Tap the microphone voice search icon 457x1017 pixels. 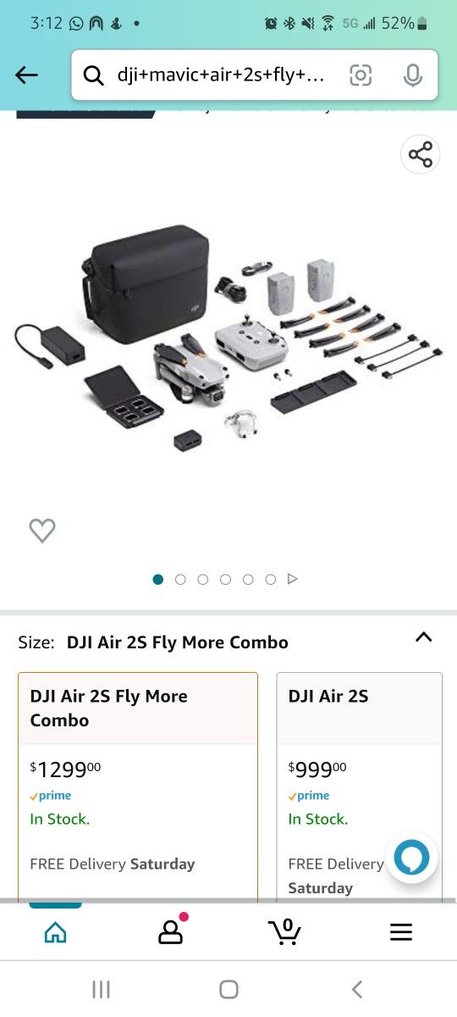[412, 75]
